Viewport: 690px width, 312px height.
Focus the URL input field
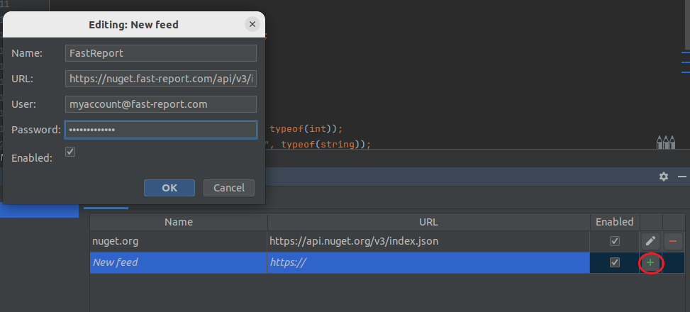[160, 79]
